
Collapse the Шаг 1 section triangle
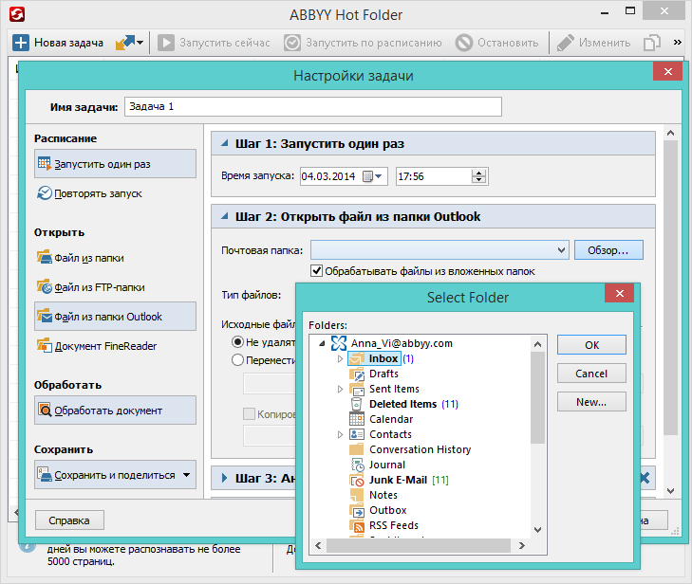pos(225,143)
